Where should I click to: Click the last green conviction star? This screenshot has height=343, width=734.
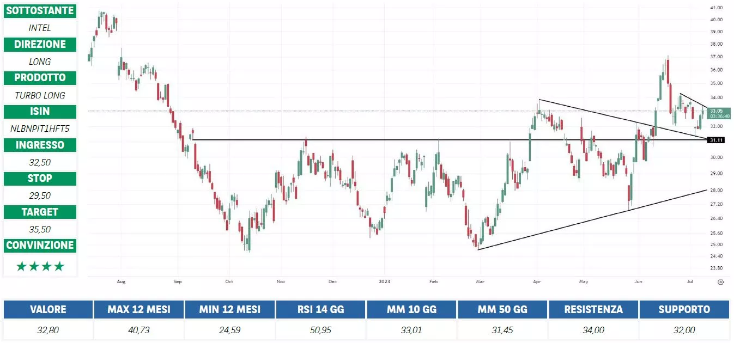59,266
